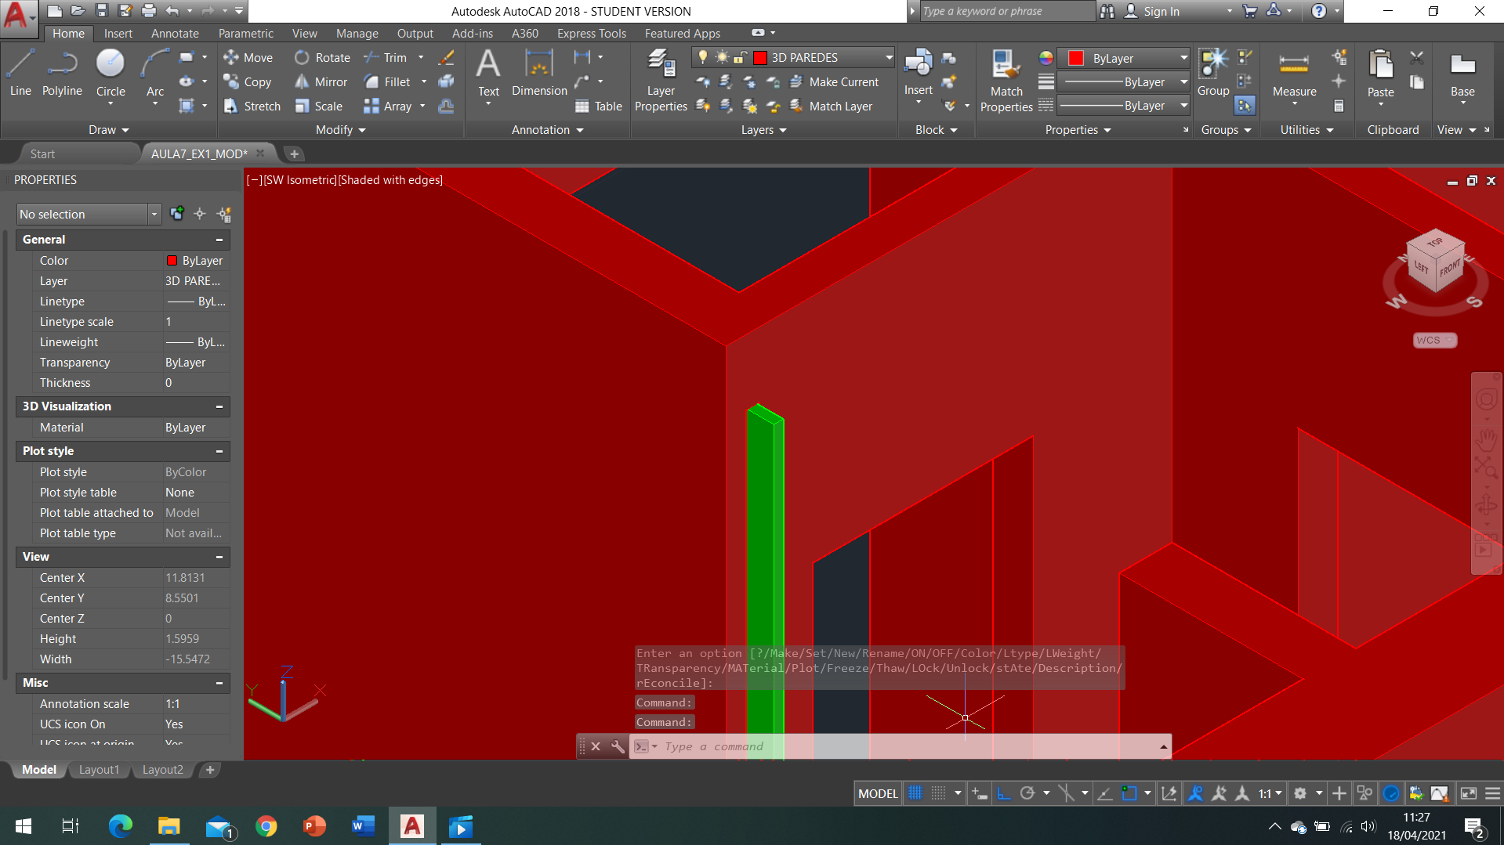Switch to the Layout1 tab

[x=99, y=770]
